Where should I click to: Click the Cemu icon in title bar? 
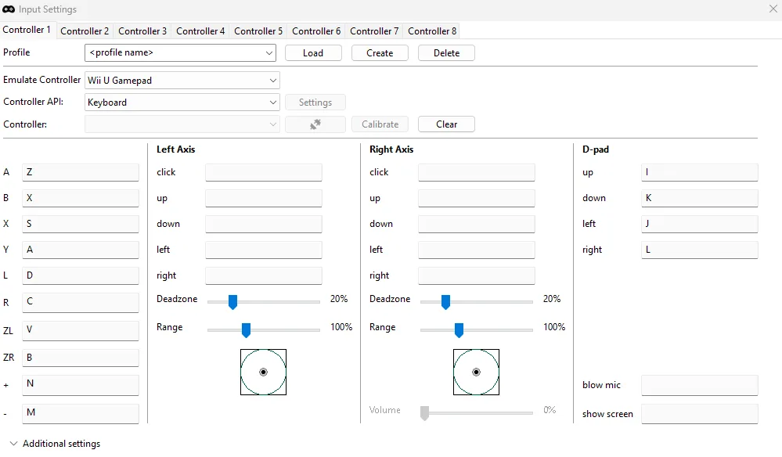point(9,9)
